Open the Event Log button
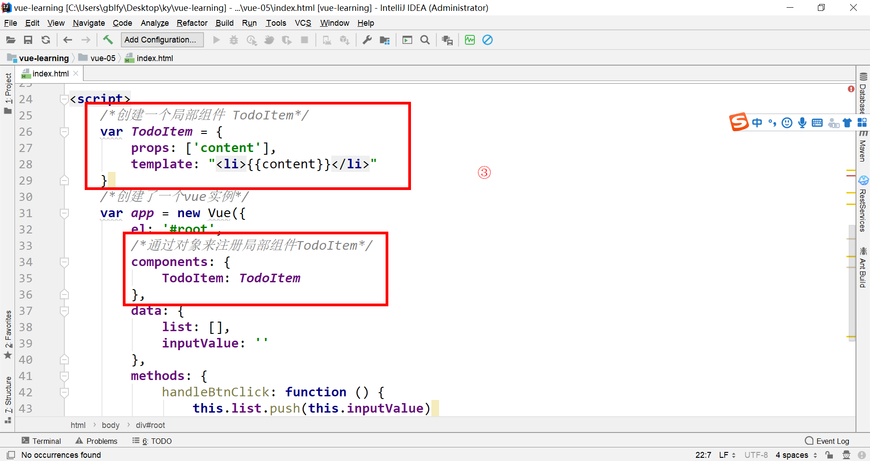The width and height of the screenshot is (870, 461). pyautogui.click(x=827, y=441)
